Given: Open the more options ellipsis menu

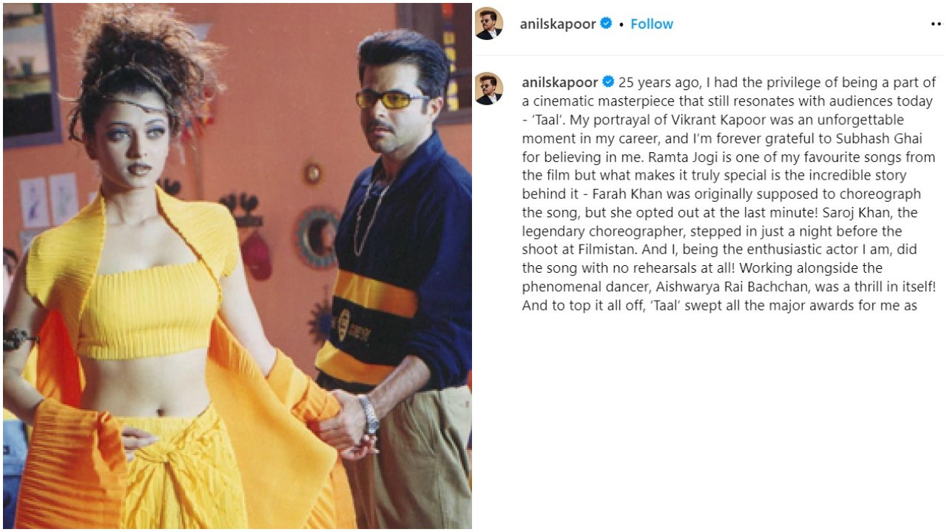Looking at the screenshot, I should pos(937,24).
